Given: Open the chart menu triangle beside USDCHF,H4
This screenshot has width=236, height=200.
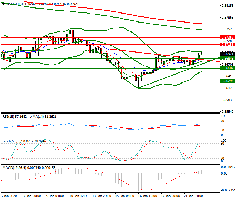Looking at the screenshot, I should pyautogui.click(x=4, y=4).
